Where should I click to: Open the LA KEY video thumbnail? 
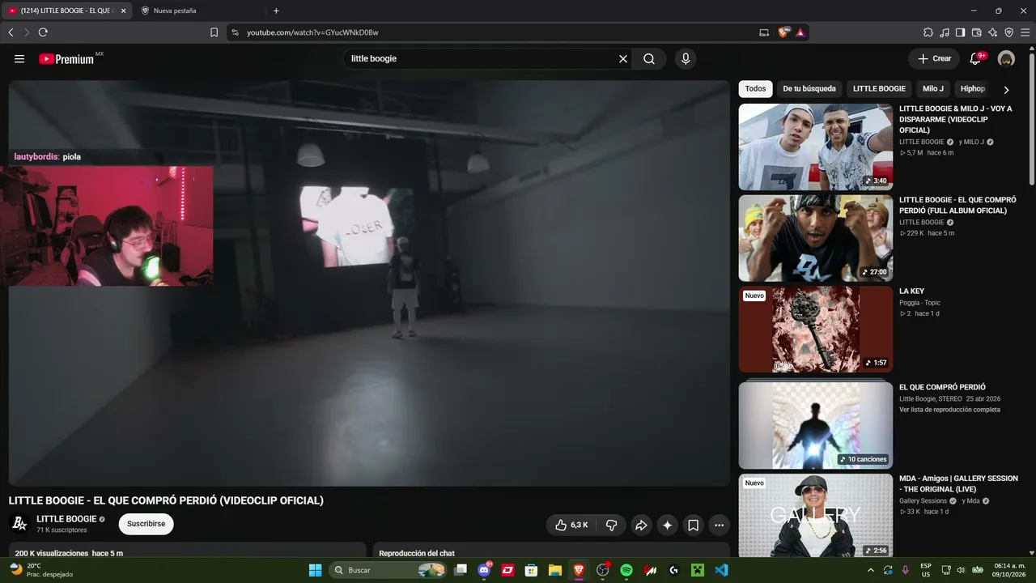click(815, 330)
